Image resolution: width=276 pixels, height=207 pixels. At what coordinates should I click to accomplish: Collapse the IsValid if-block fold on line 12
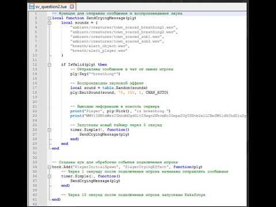pos(49,65)
